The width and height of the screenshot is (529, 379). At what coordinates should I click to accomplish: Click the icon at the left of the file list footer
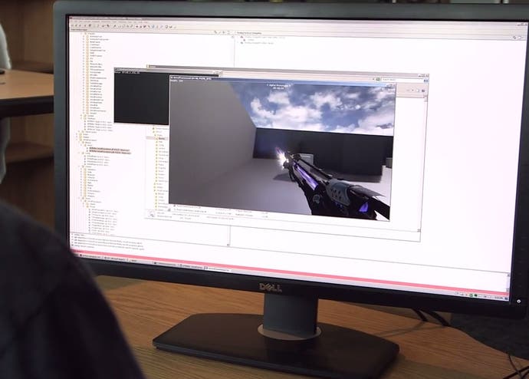pos(152,214)
